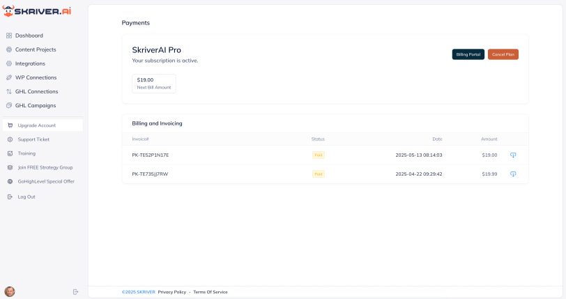Click the Integrations sidebar icon

pos(9,63)
